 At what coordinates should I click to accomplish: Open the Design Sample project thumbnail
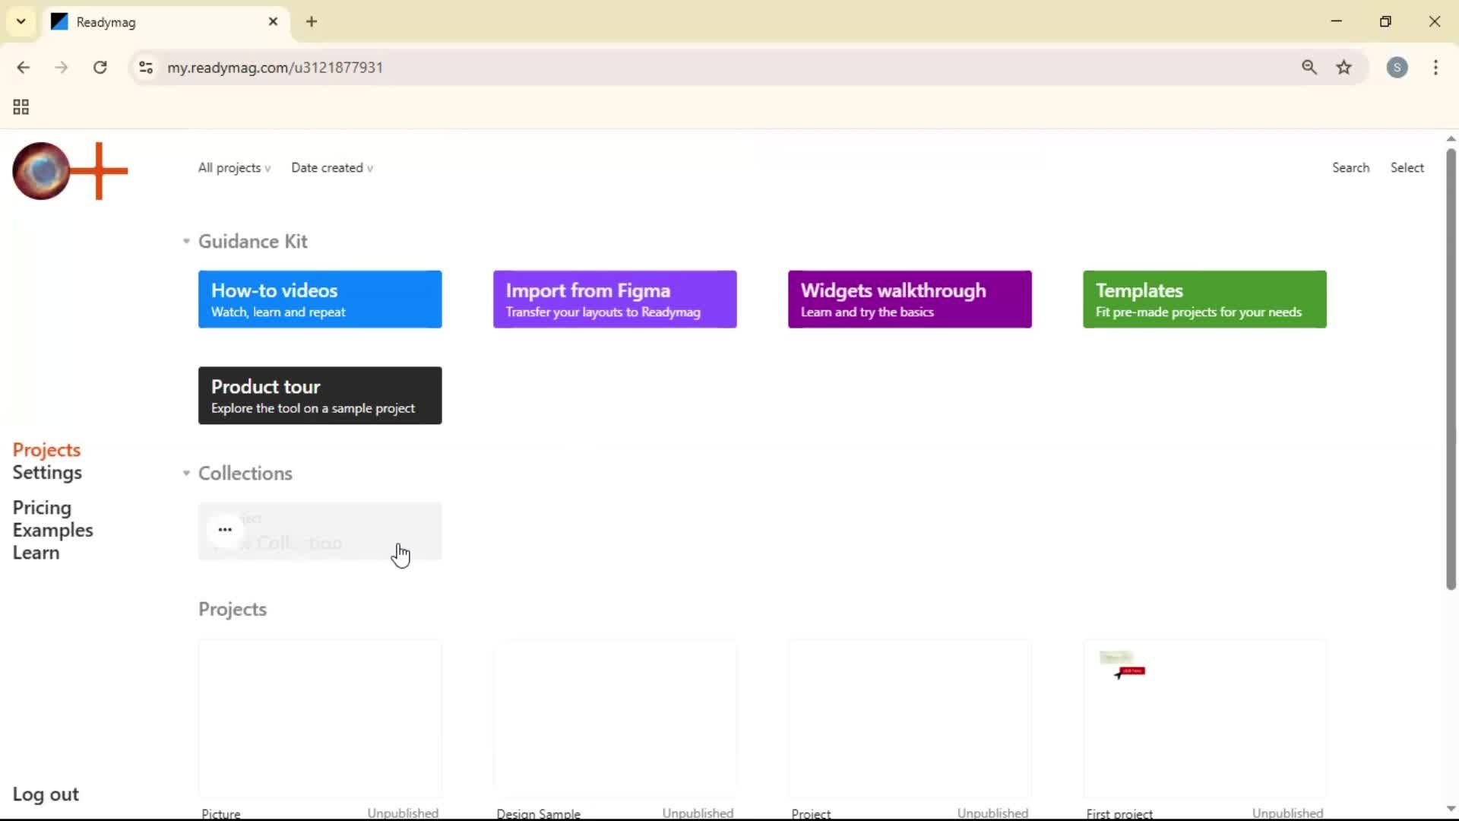tap(615, 718)
